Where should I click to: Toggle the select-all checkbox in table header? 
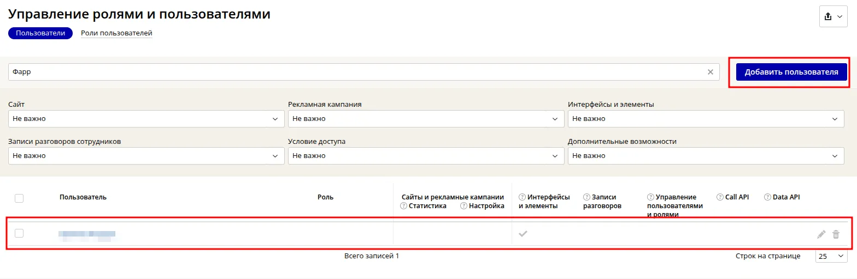coord(19,198)
